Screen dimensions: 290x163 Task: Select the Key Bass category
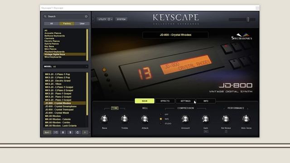[x=65, y=46]
